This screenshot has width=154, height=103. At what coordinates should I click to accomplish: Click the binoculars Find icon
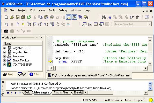coord(104,17)
